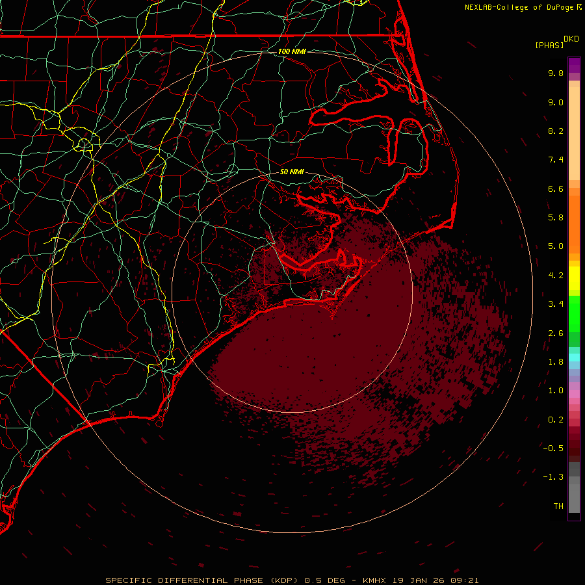Image resolution: width=585 pixels, height=585 pixels.
Task: Pick the orange band of the color scale
Action: [574, 225]
